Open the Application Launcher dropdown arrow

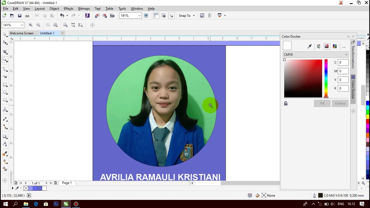[225, 16]
